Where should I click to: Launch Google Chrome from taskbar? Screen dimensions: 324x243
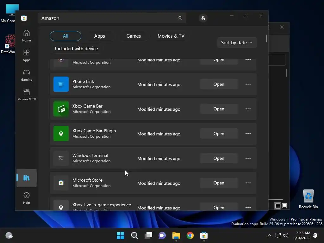pyautogui.click(x=190, y=235)
